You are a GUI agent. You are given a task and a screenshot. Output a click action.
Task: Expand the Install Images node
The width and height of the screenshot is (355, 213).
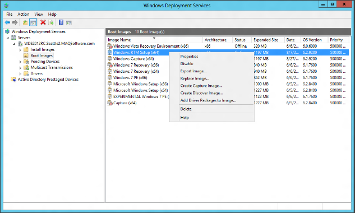point(20,50)
